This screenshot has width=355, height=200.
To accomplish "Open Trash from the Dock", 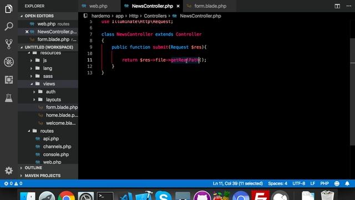I will tap(327, 196).
